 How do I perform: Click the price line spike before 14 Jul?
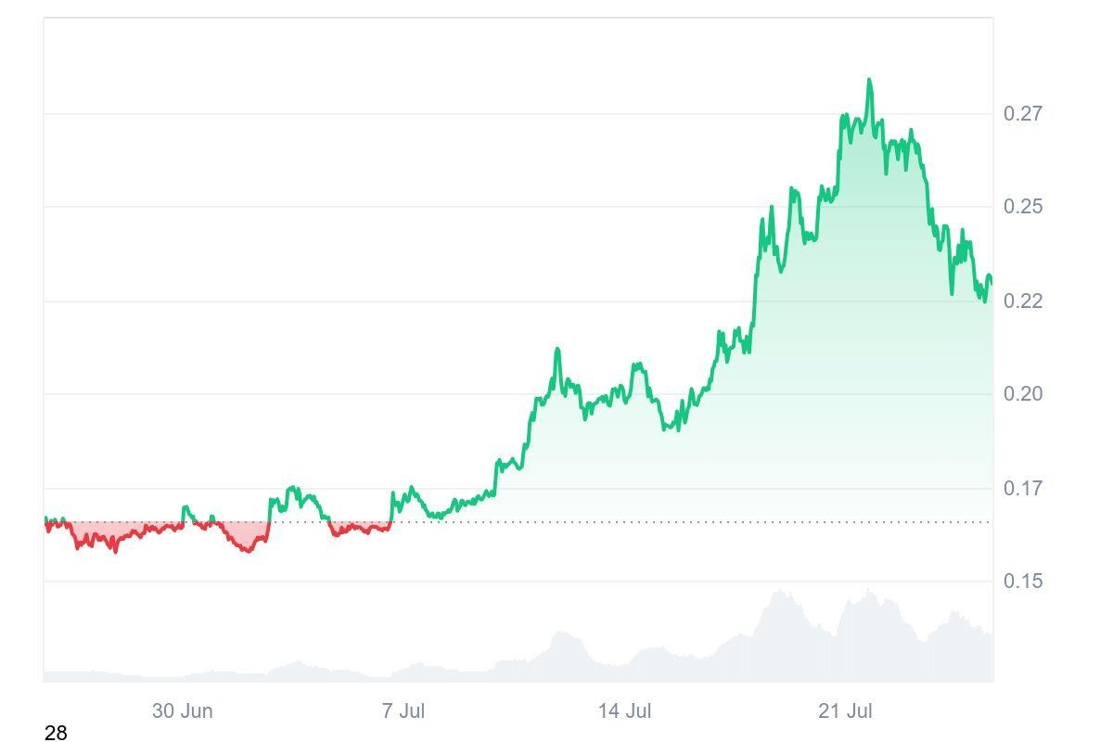[x=557, y=350]
